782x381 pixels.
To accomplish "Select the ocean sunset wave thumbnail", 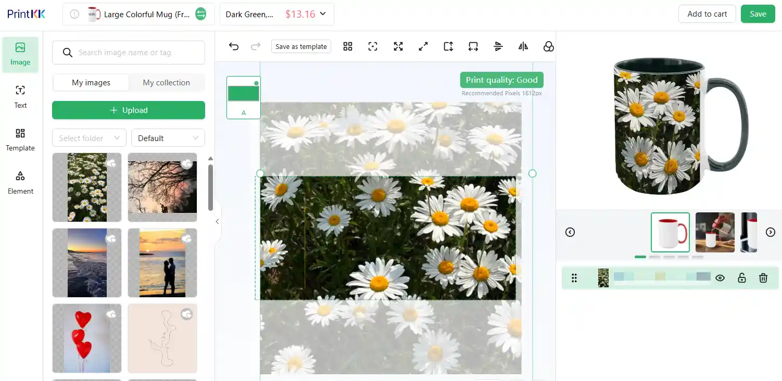I will tap(87, 263).
